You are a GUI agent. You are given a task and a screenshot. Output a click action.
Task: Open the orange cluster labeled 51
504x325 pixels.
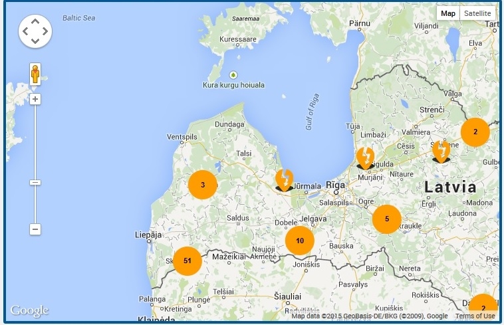click(188, 261)
